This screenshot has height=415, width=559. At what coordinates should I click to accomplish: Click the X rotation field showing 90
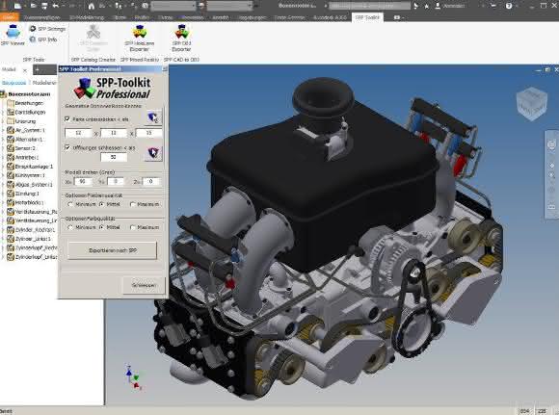coord(82,181)
